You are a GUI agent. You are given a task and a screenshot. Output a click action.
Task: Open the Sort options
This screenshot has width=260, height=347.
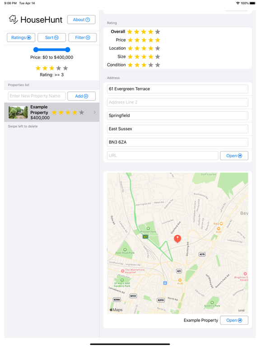pos(51,38)
